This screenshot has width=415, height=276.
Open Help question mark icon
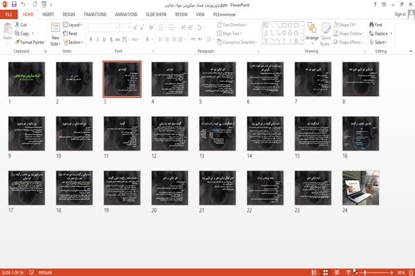[375, 5]
